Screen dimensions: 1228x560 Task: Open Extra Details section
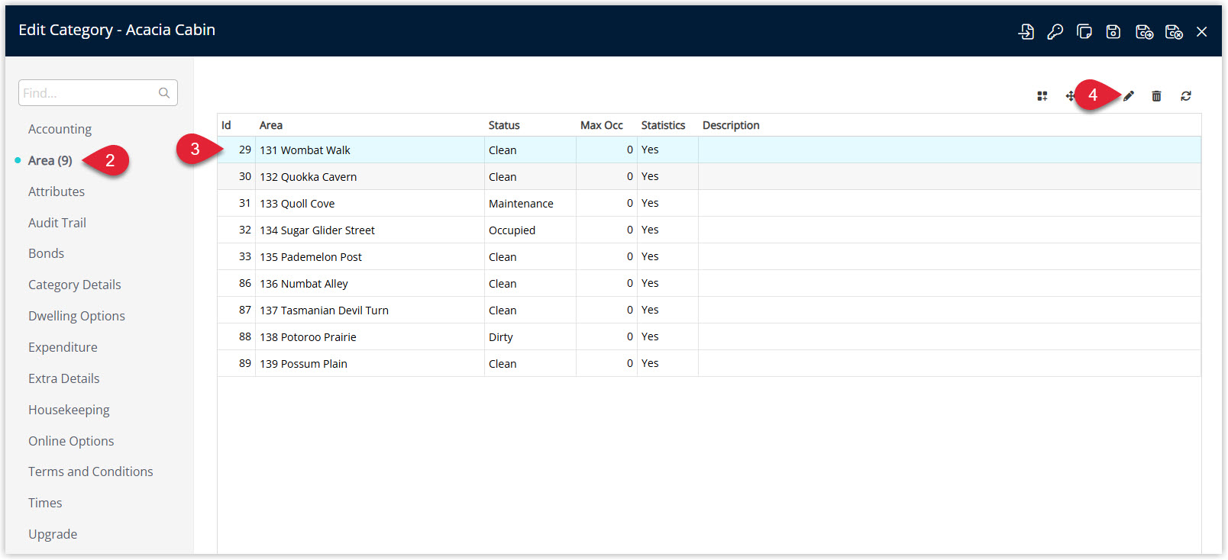[x=64, y=378]
